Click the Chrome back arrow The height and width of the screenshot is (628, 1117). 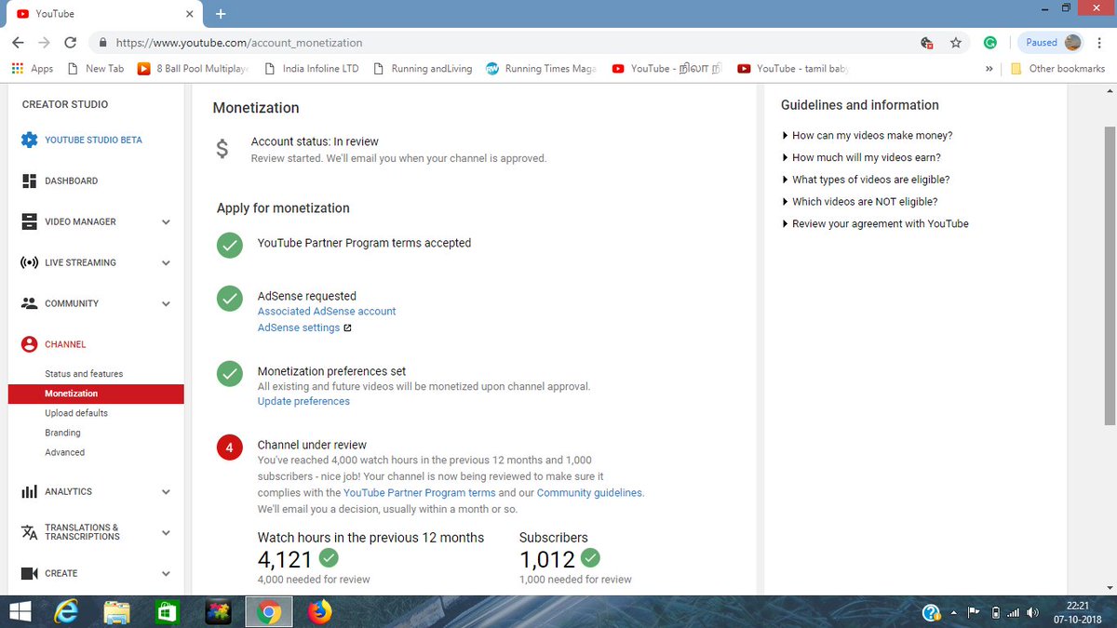pyautogui.click(x=18, y=43)
